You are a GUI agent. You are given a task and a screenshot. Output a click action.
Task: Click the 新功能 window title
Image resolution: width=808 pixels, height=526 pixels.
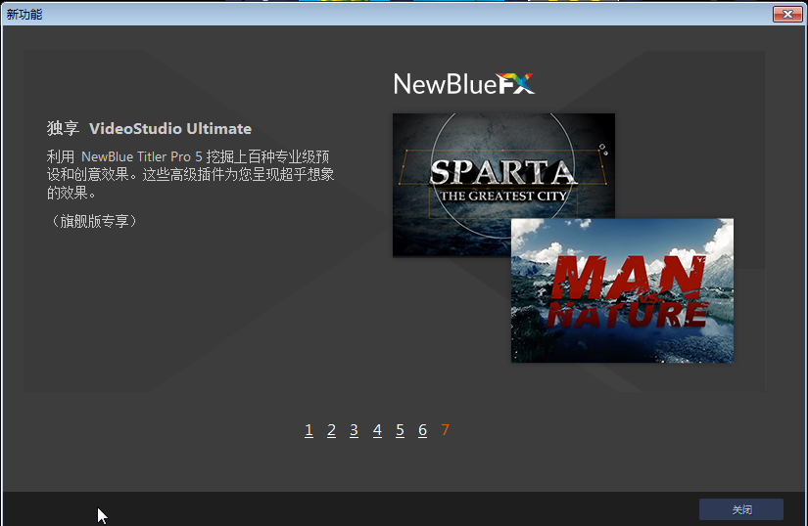(24, 15)
